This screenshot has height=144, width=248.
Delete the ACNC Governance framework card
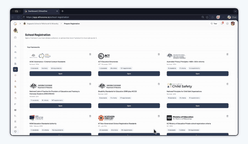pos(90,54)
